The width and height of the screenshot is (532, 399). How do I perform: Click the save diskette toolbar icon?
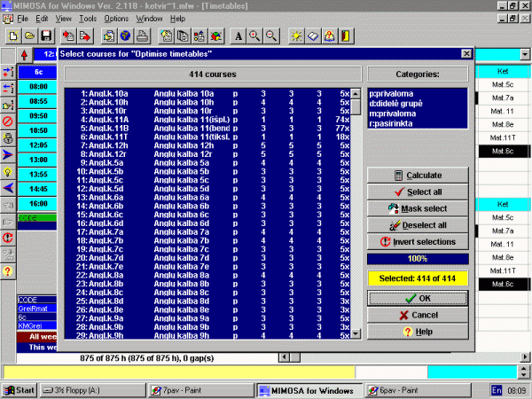point(44,36)
